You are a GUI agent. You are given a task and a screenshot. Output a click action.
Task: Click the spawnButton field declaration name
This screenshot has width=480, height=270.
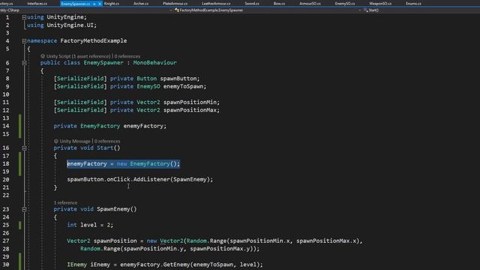(179, 79)
